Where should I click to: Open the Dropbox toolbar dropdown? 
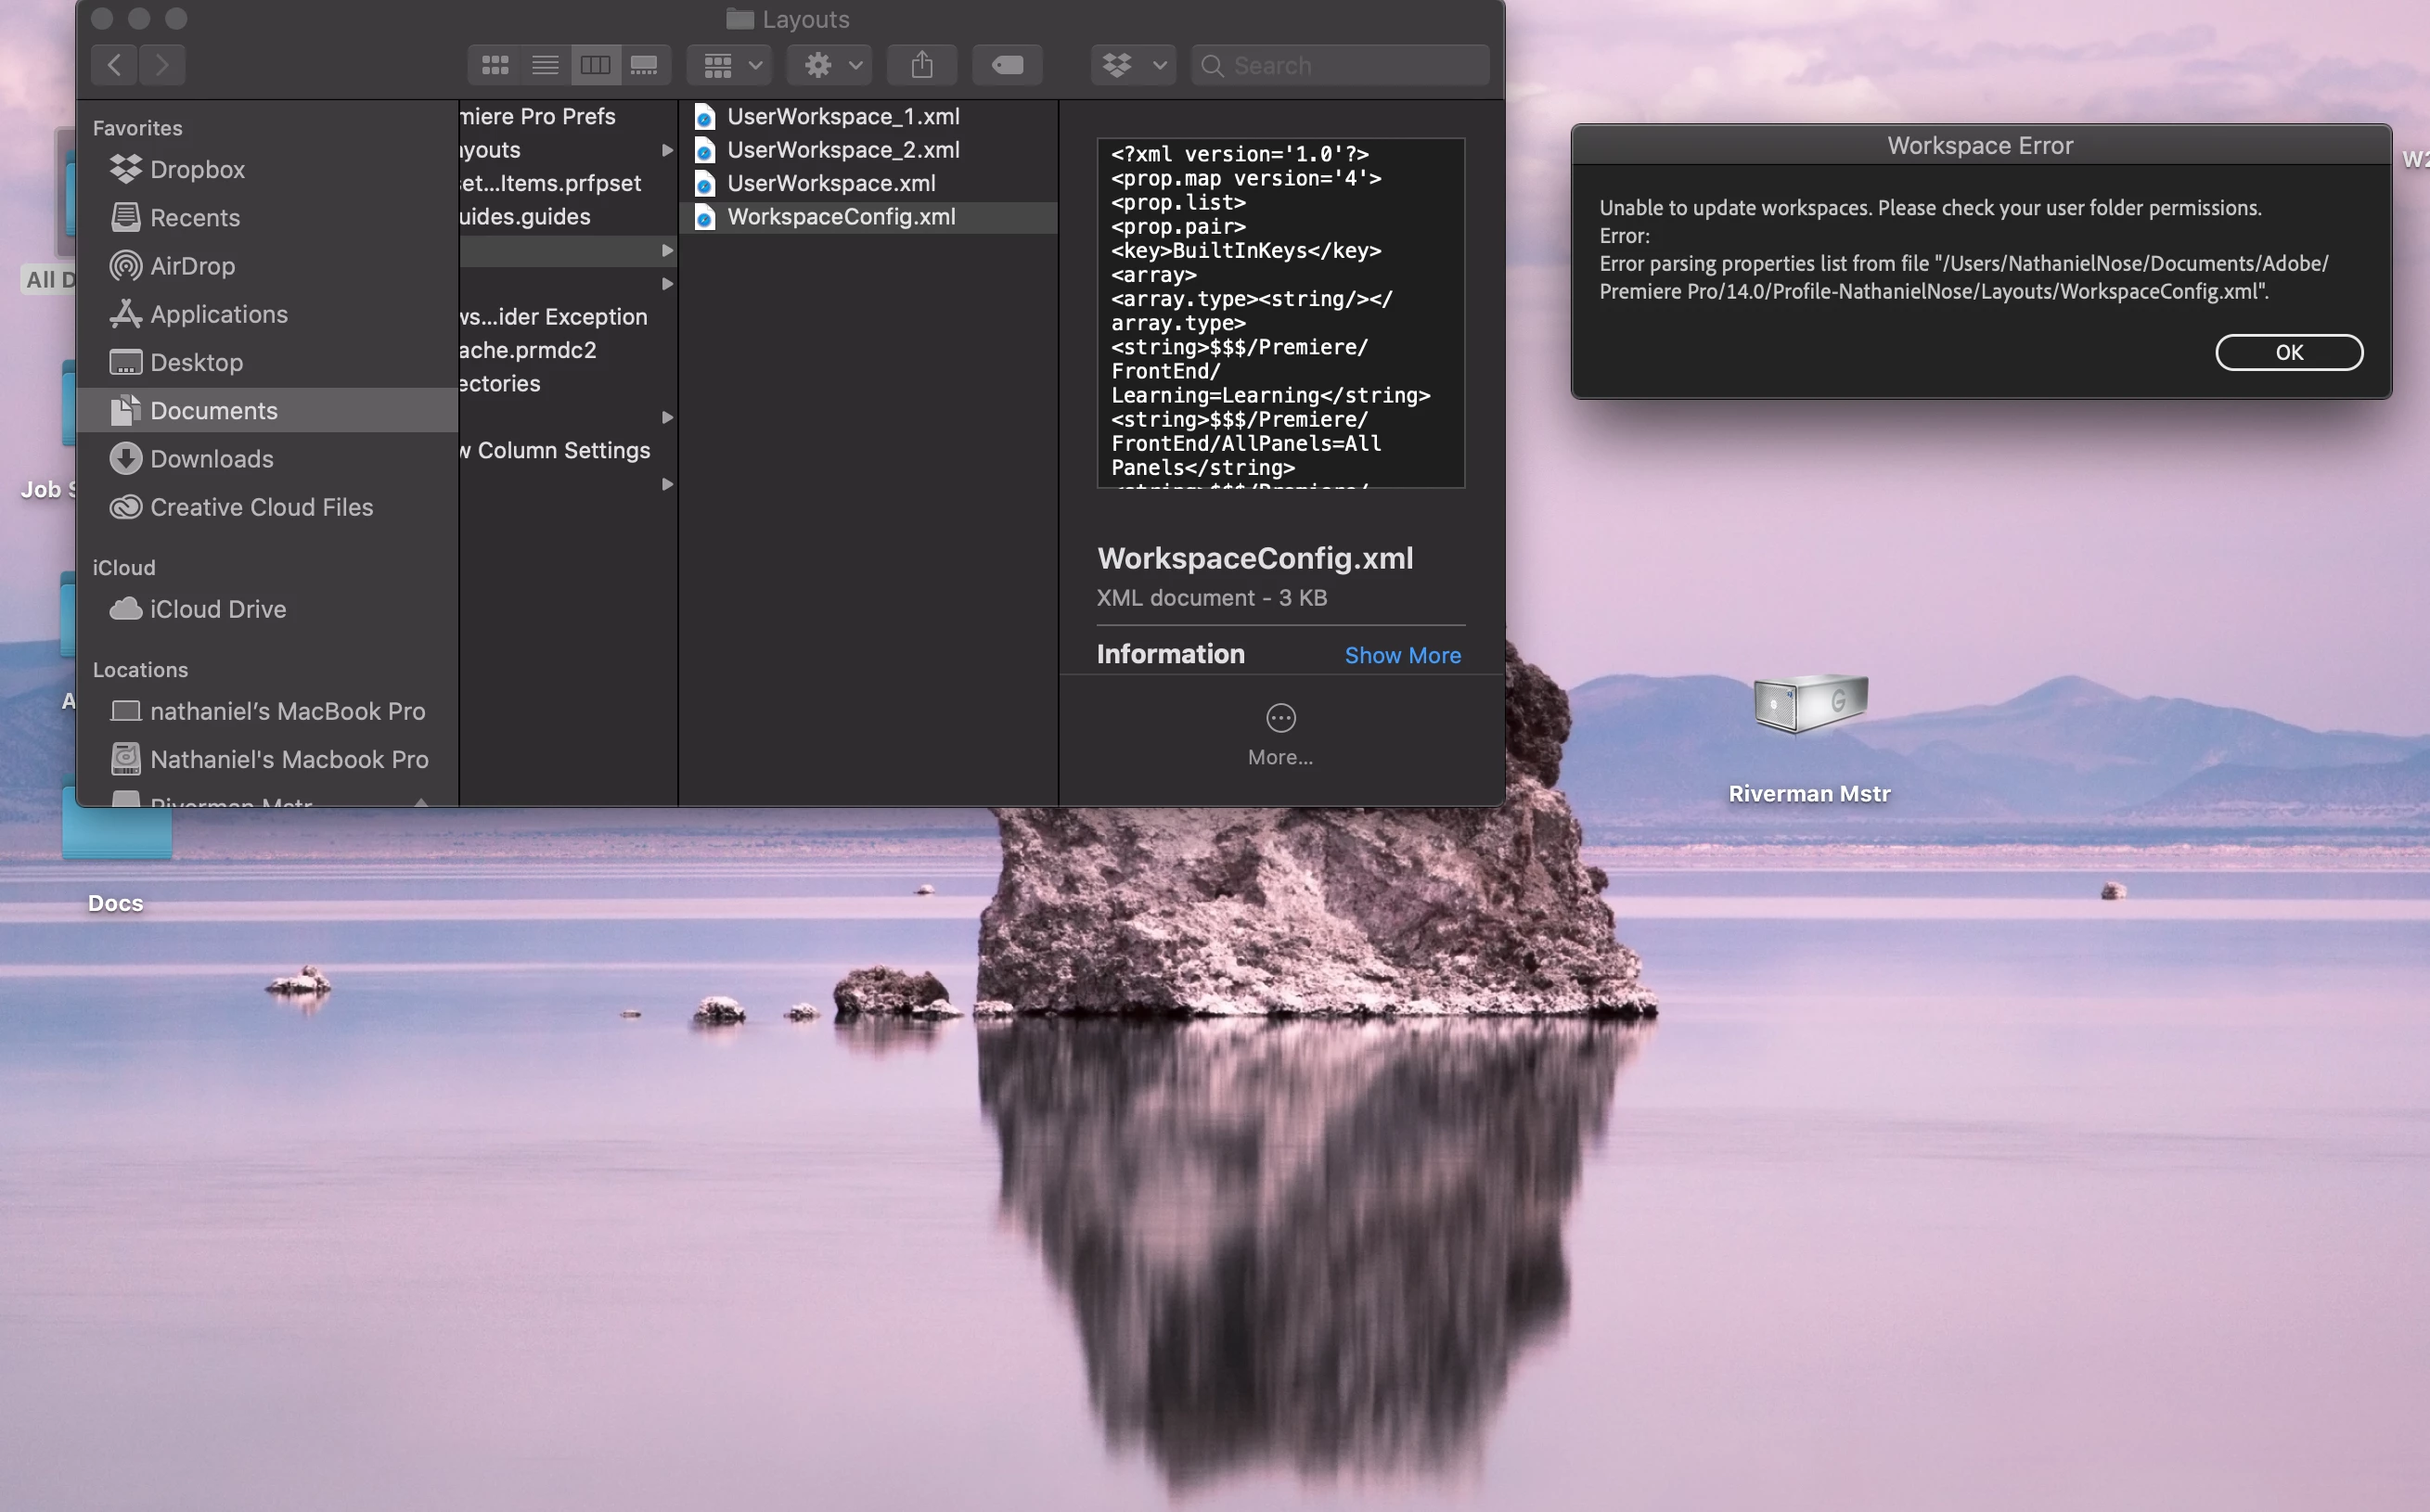point(1133,66)
